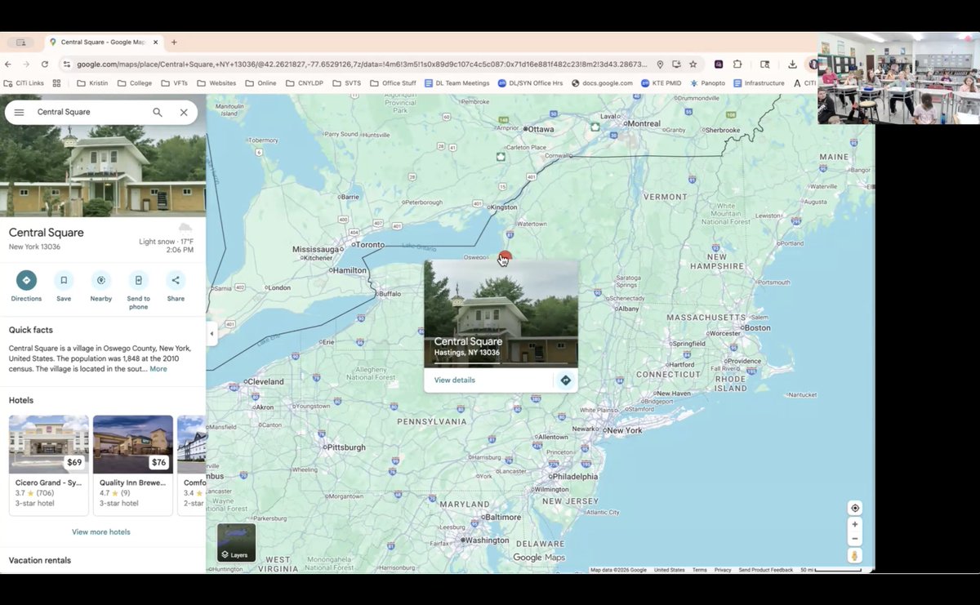
Task: Open the CITI Links bookmark
Action: 24,83
